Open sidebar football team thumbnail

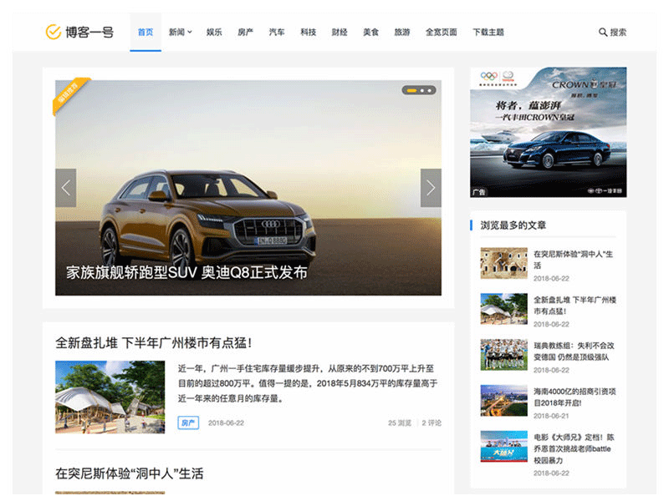pos(504,355)
